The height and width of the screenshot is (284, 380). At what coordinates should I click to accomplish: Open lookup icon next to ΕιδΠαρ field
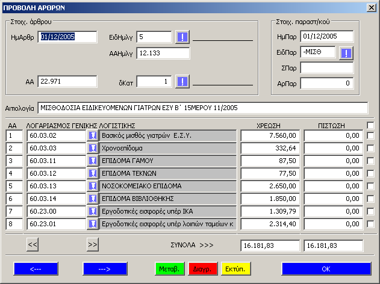(x=346, y=53)
